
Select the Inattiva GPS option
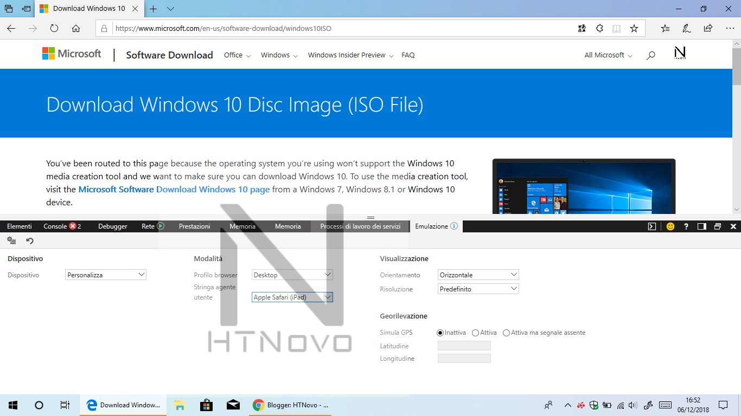(440, 333)
